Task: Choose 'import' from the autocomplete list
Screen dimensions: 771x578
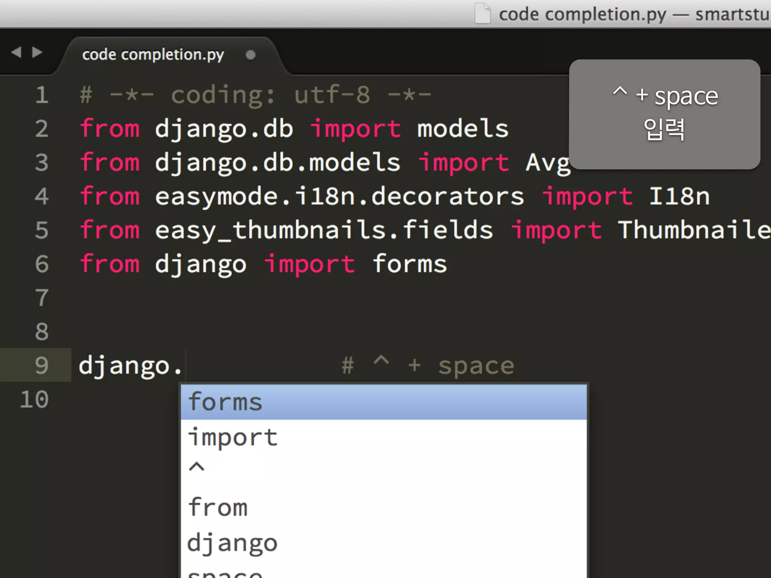Action: (384, 437)
